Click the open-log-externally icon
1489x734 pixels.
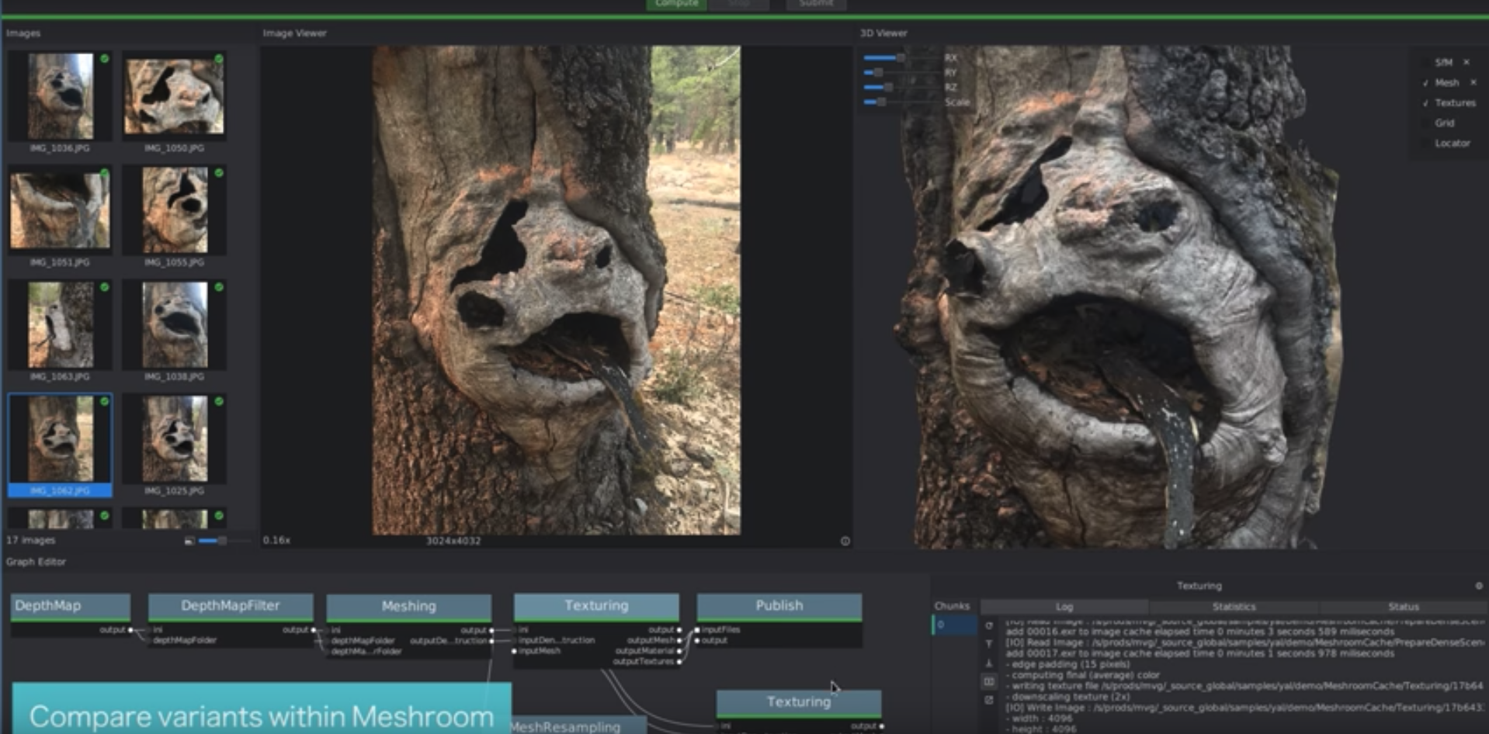coord(989,700)
